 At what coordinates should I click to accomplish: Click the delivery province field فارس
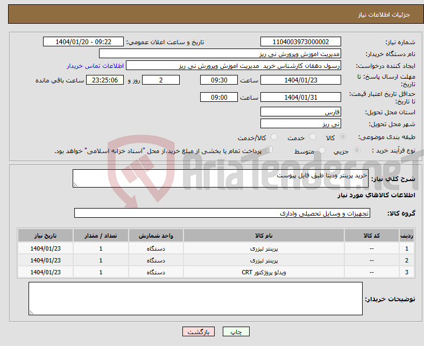coord(300,112)
